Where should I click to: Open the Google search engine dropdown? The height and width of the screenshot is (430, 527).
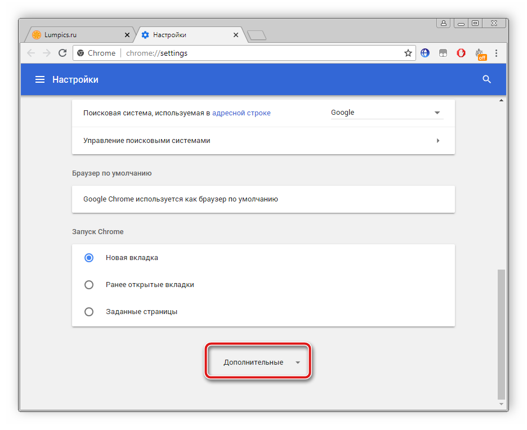pos(386,113)
